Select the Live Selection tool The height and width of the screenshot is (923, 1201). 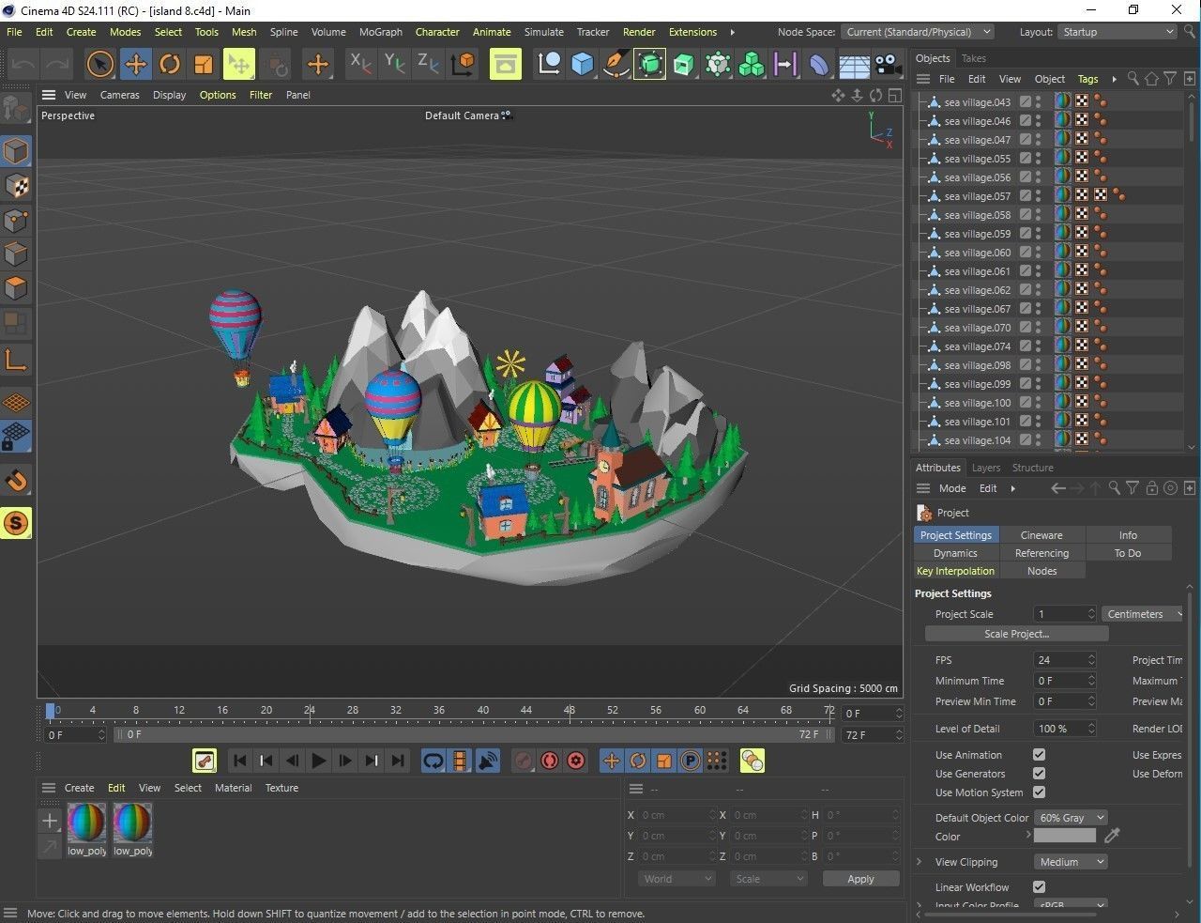coord(99,64)
